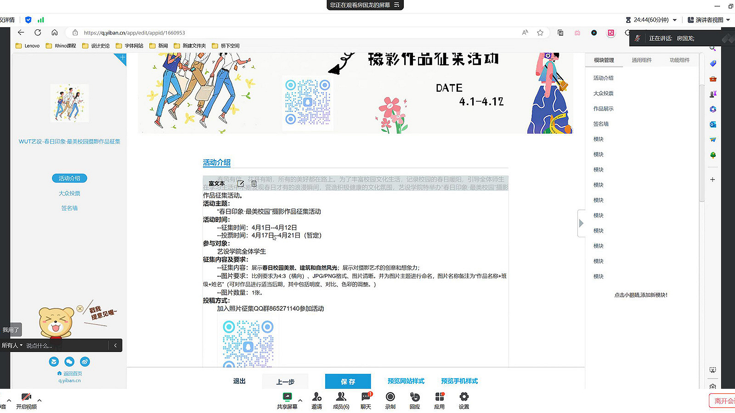Screen dimensions: 735x413
Task: Click 大众投票 in the left navigation
Action: (x=69, y=193)
